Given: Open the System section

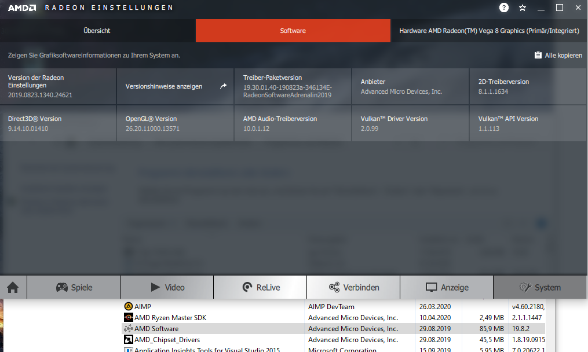Looking at the screenshot, I should point(540,288).
